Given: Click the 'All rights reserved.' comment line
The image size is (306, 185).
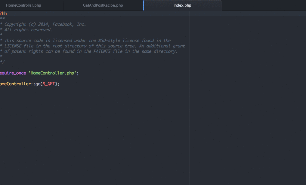Looking at the screenshot, I should coord(28,30).
